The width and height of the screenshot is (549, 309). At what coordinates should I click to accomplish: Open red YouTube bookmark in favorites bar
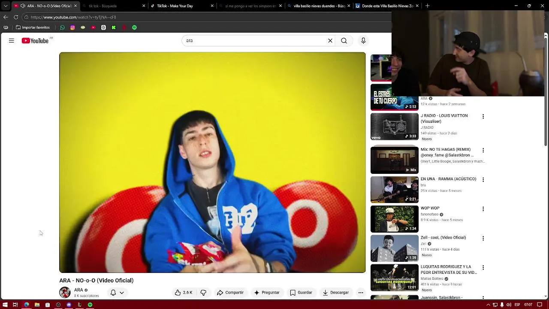[x=93, y=27]
